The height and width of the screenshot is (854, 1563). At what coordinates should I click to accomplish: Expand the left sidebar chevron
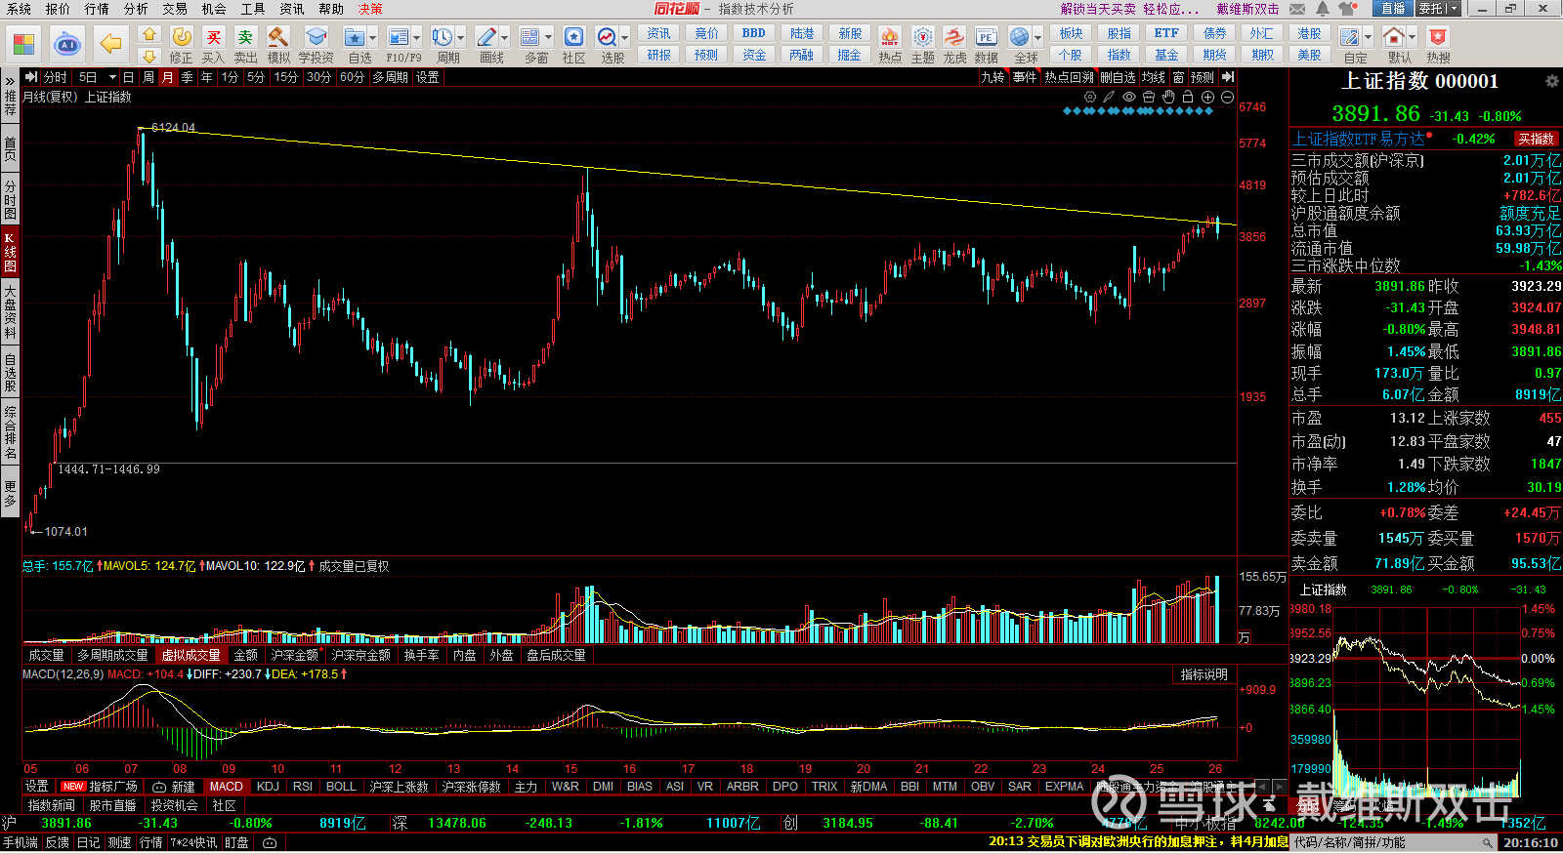click(10, 82)
